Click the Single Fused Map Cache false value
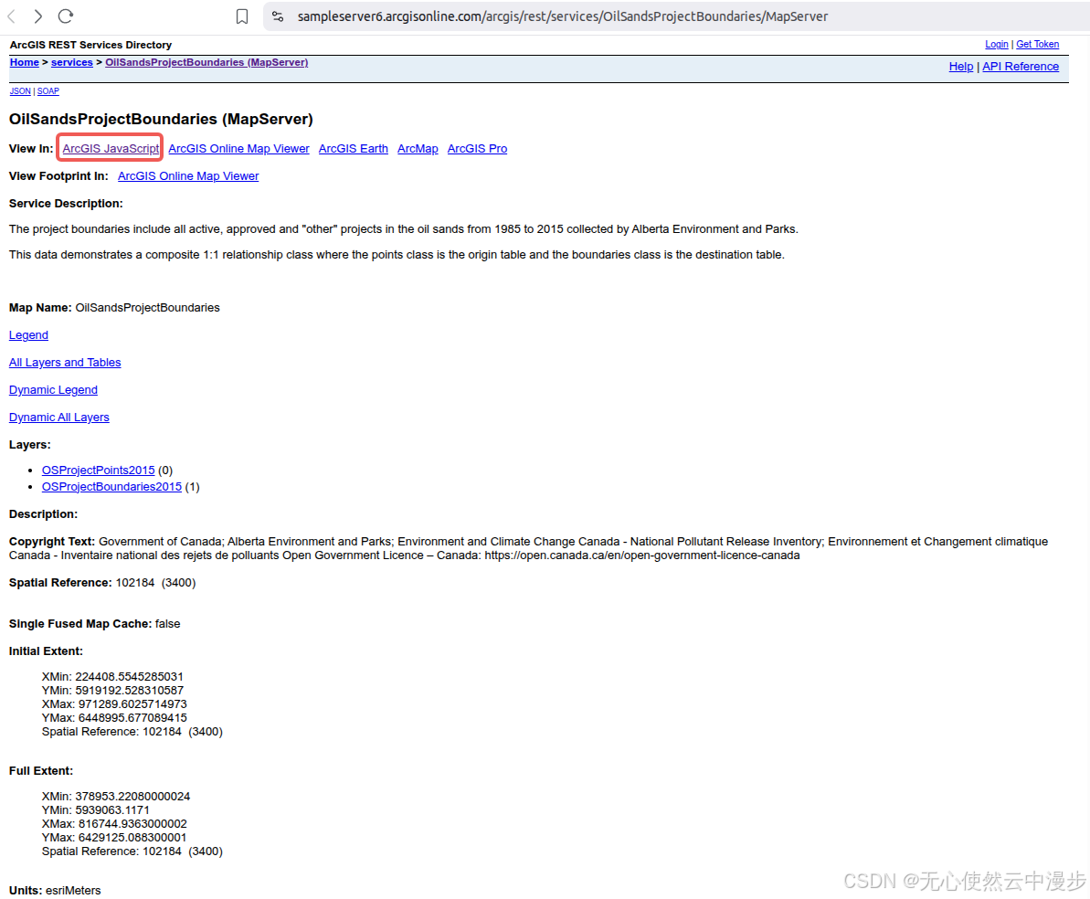 [x=167, y=624]
